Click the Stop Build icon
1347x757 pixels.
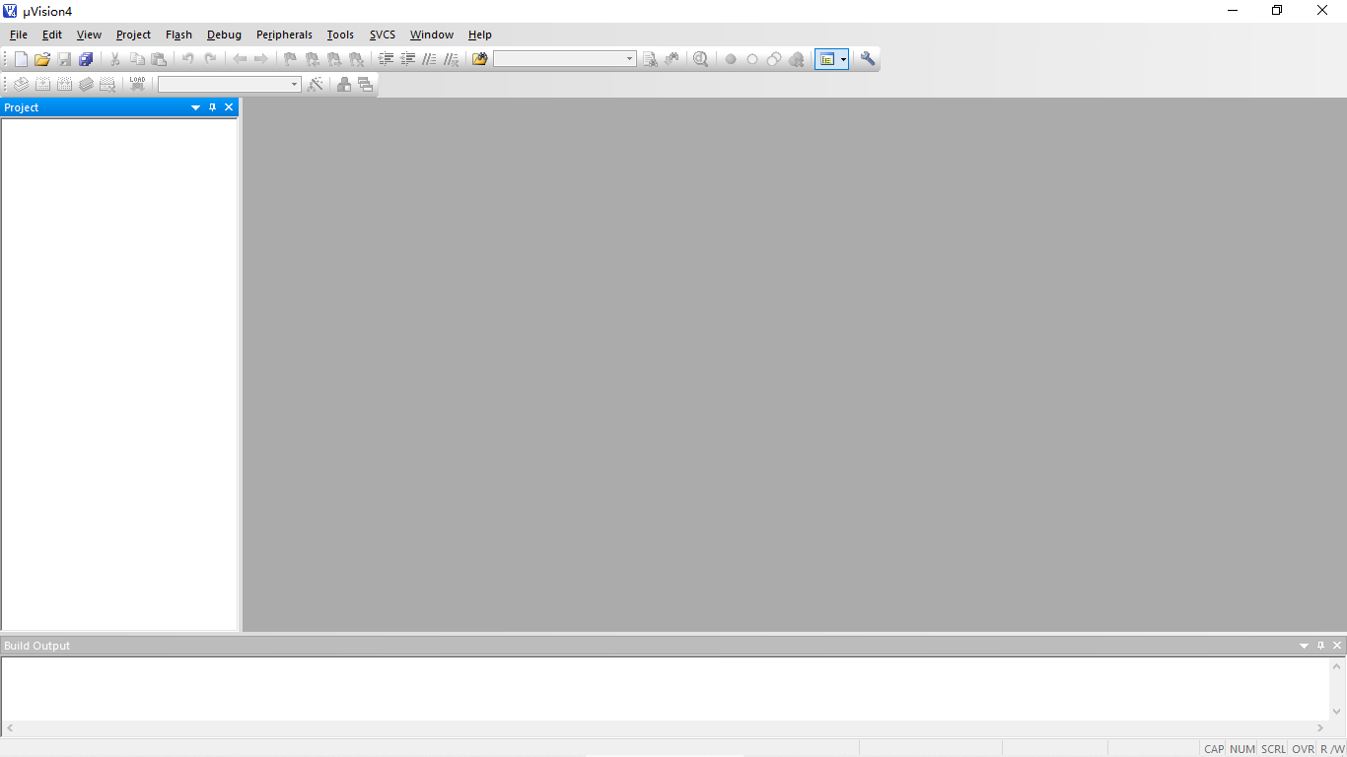tap(107, 85)
